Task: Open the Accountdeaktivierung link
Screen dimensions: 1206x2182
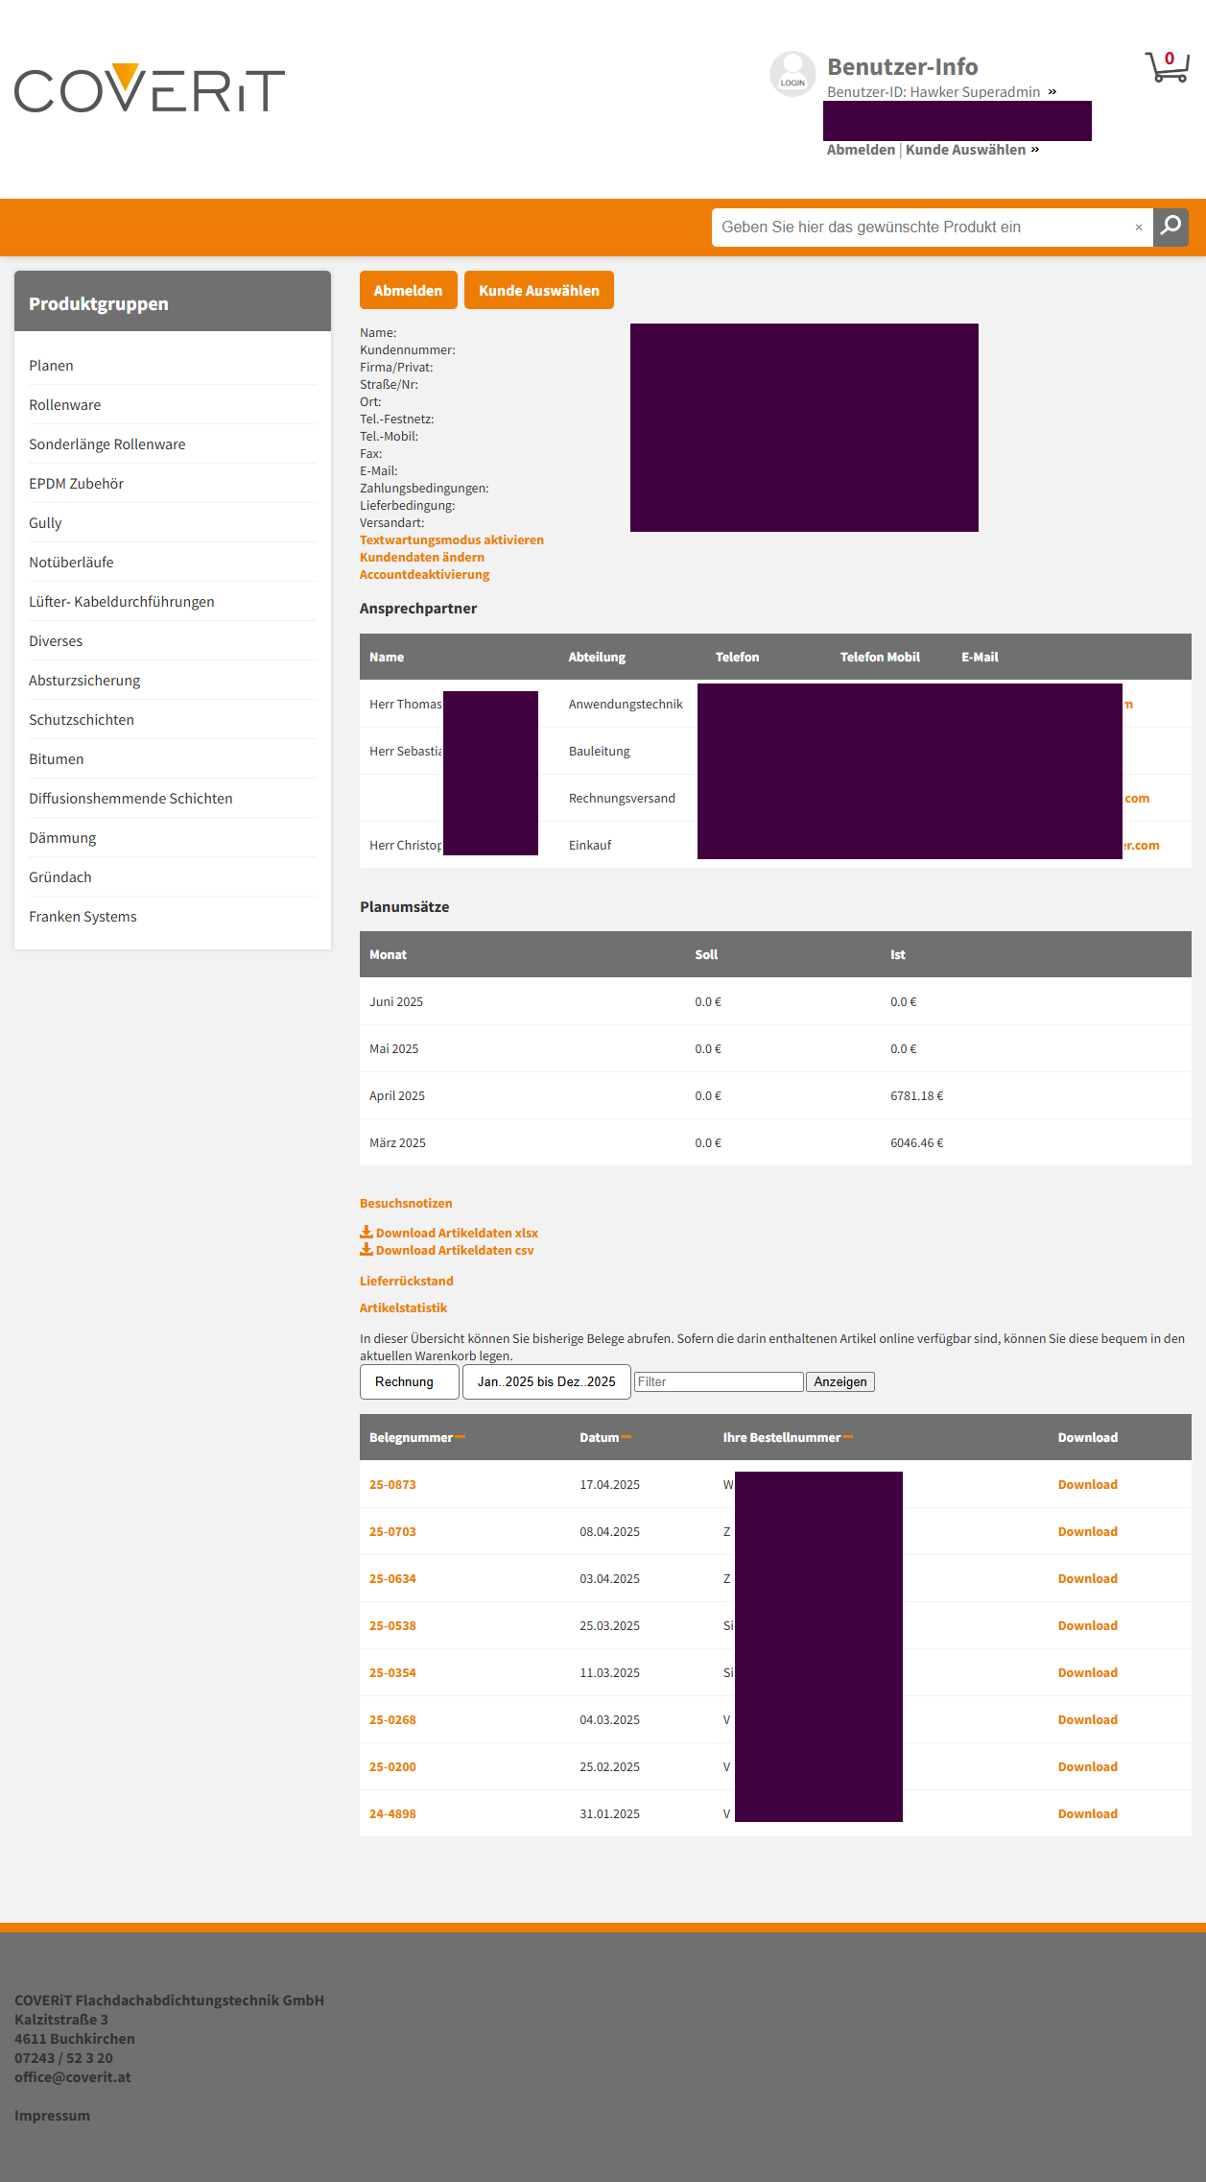Action: [425, 575]
